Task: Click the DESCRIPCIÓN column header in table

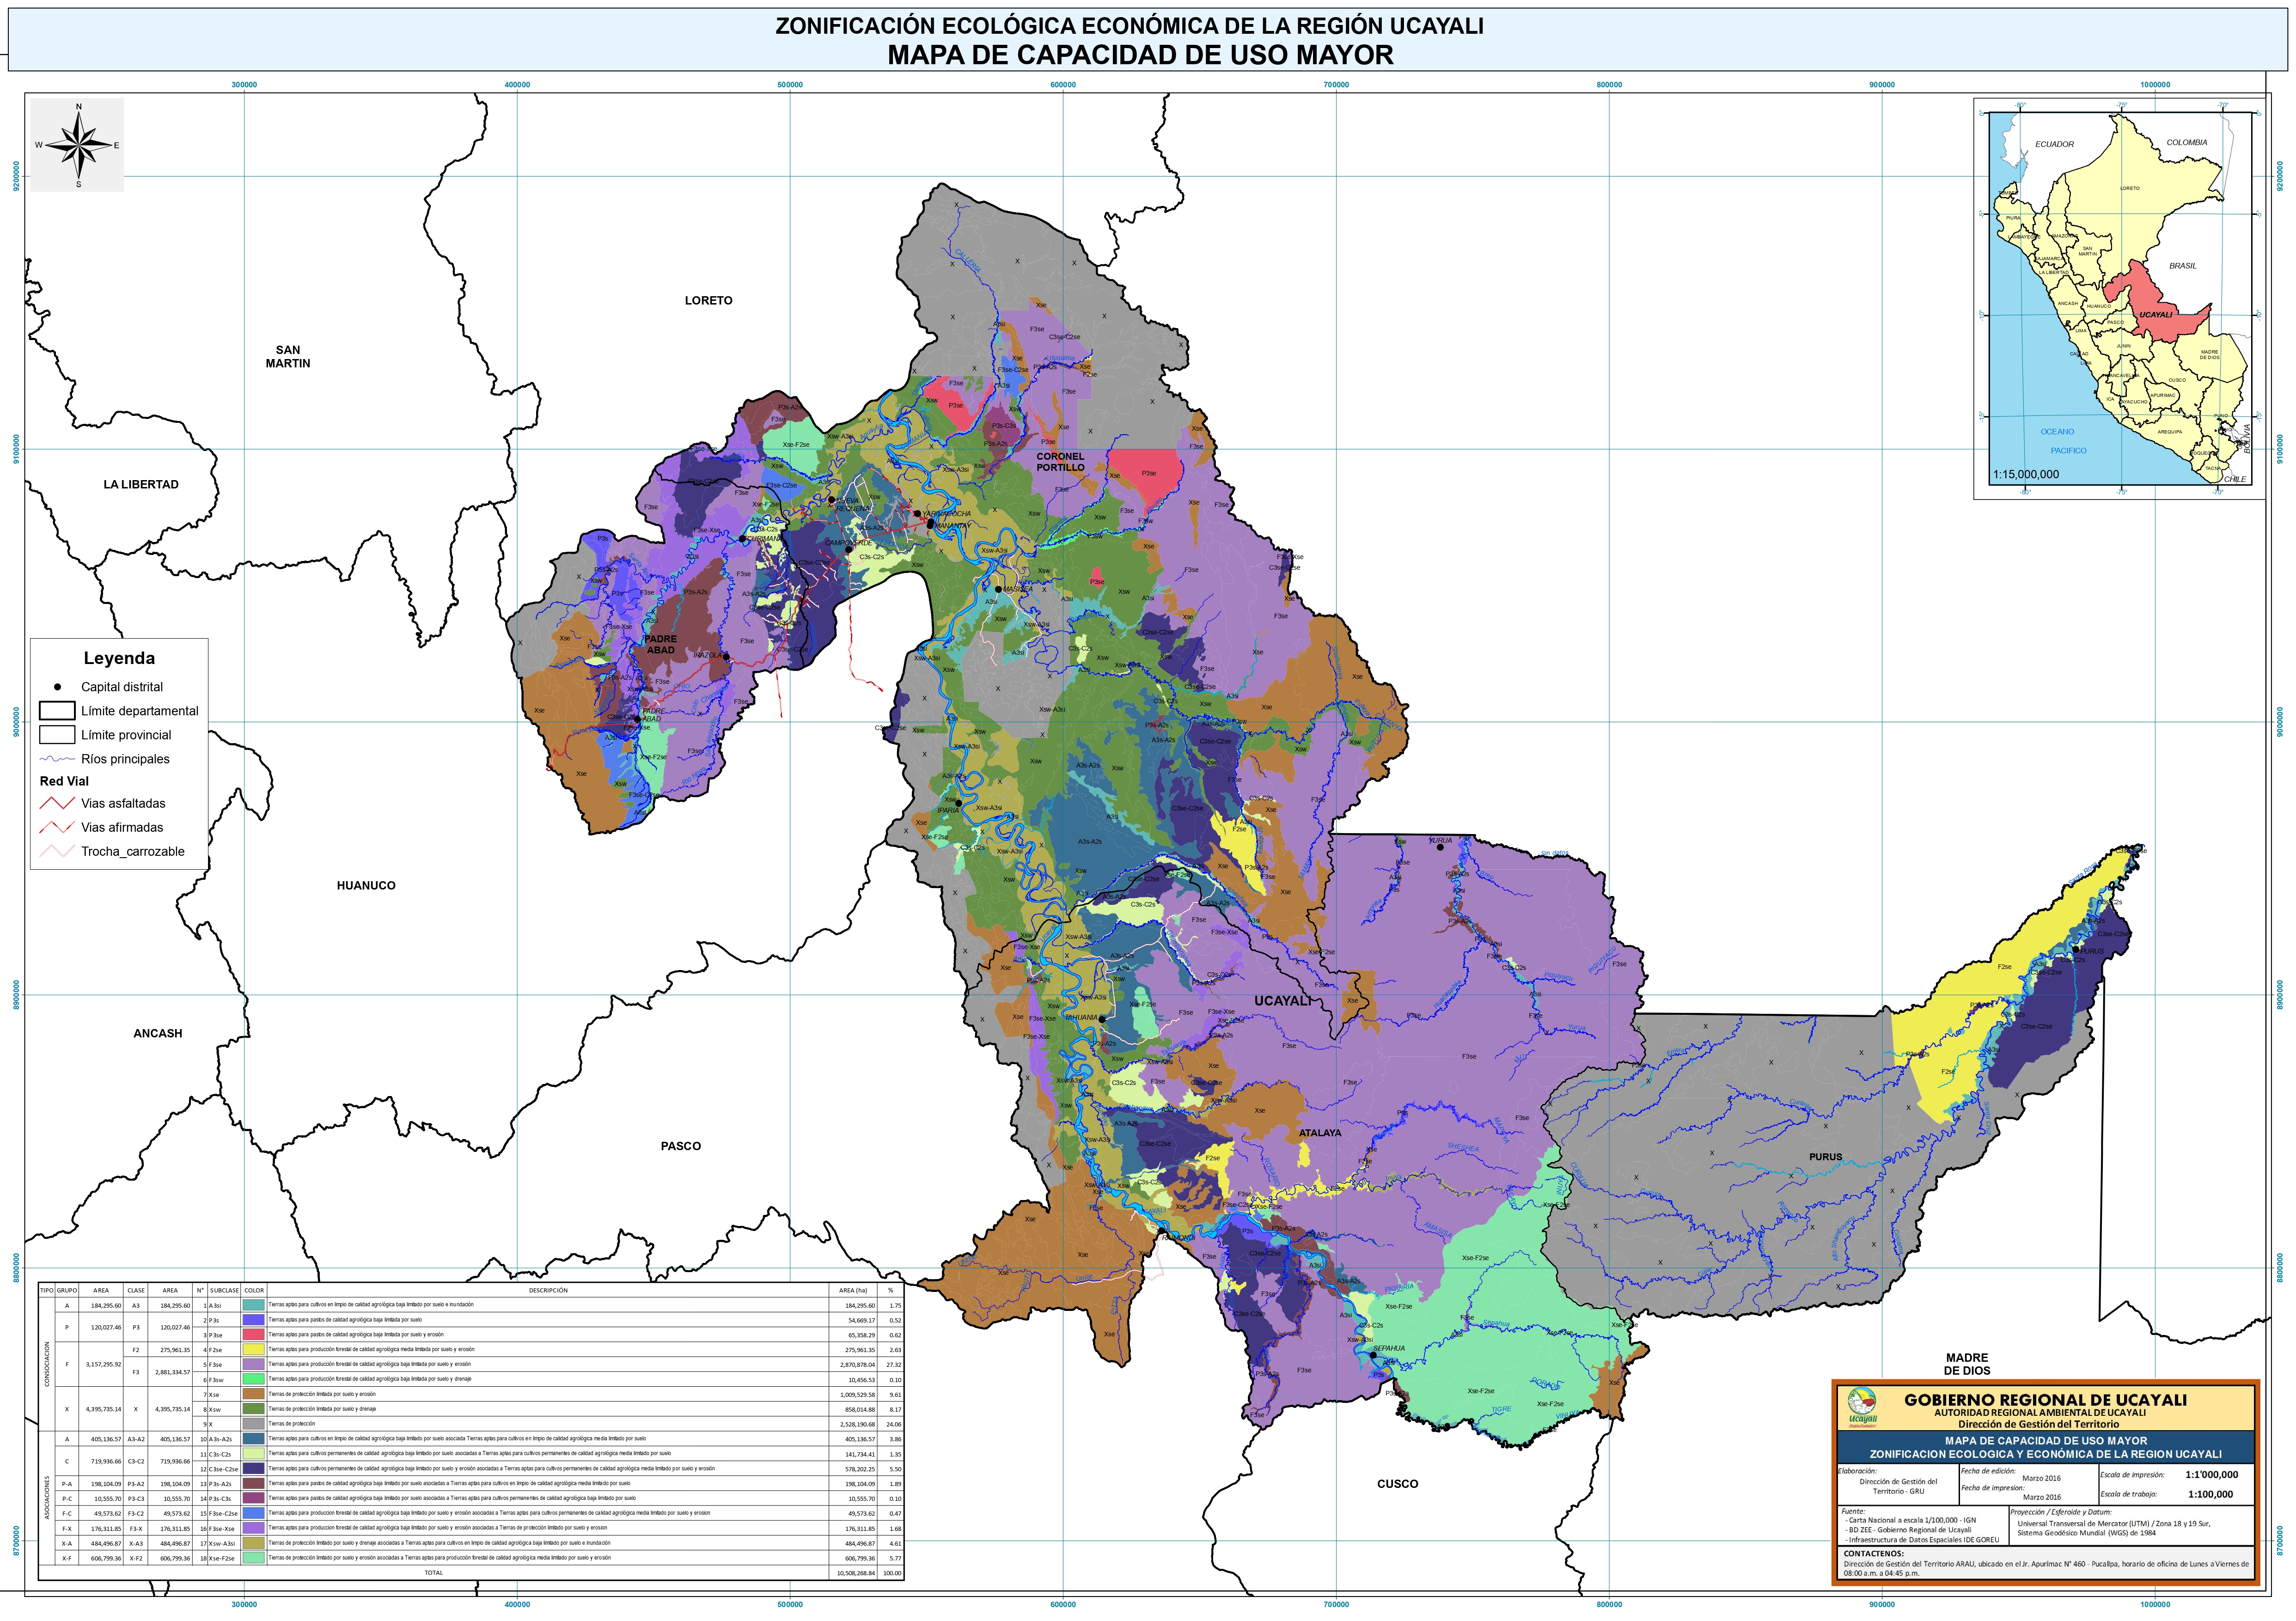Action: pyautogui.click(x=548, y=1290)
